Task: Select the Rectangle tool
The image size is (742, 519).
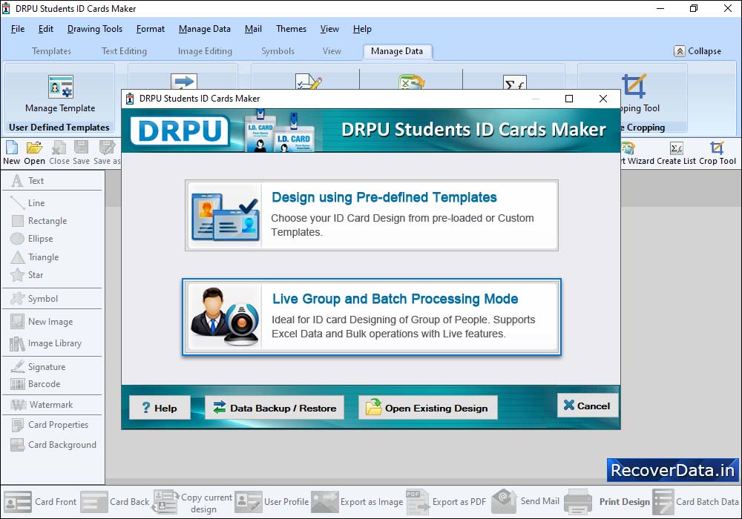Action: pyautogui.click(x=39, y=221)
